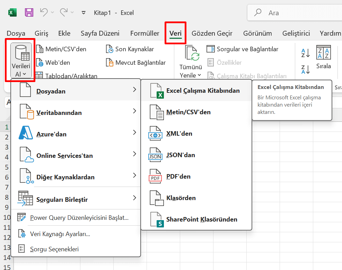Save the workbook with the floppy icon
342x270 pixels.
click(x=29, y=13)
